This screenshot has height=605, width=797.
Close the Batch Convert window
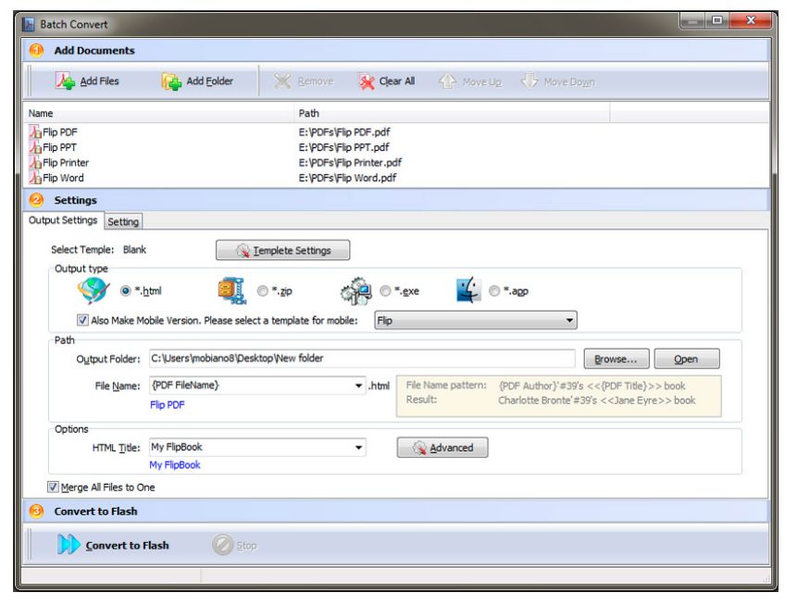(751, 20)
